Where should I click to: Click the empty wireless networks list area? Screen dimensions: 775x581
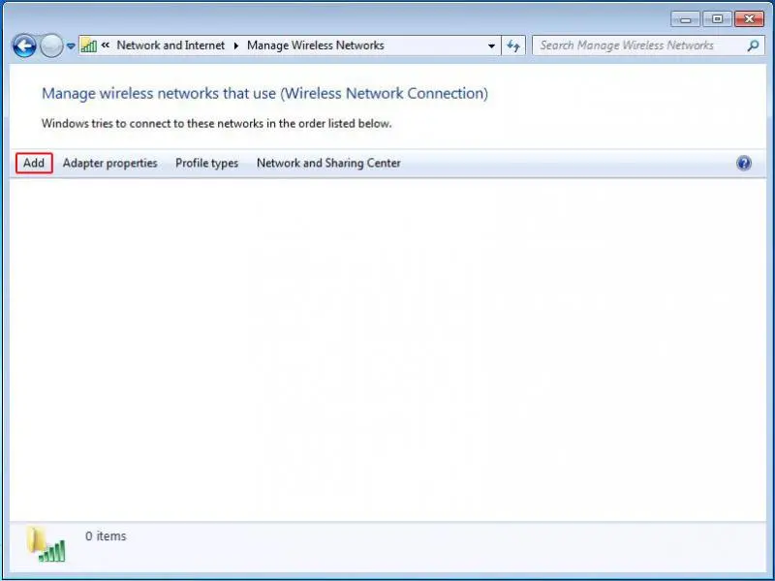[387, 349]
